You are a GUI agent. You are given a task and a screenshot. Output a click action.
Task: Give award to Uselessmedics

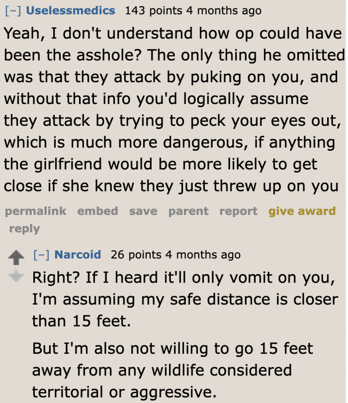click(302, 211)
